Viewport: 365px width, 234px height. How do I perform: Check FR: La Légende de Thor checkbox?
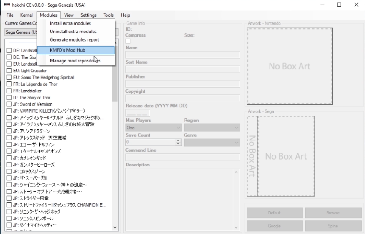[x=9, y=84]
